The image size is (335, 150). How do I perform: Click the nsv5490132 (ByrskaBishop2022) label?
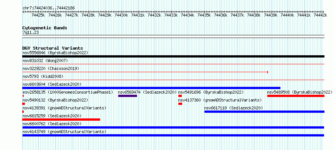(55, 100)
